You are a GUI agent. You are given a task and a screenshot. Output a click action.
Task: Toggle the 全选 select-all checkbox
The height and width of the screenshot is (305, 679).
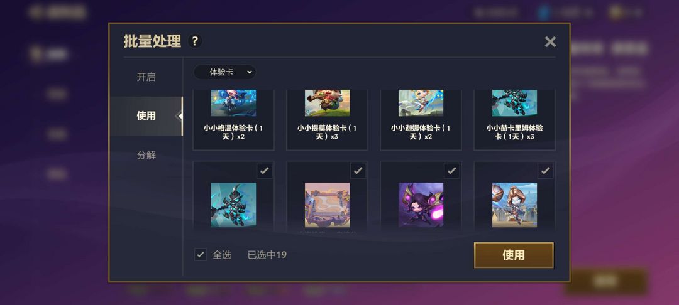200,255
